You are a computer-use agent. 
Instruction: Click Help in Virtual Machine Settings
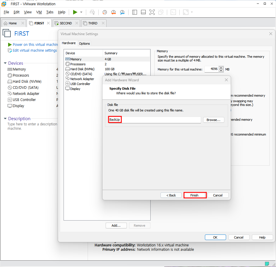(262, 237)
